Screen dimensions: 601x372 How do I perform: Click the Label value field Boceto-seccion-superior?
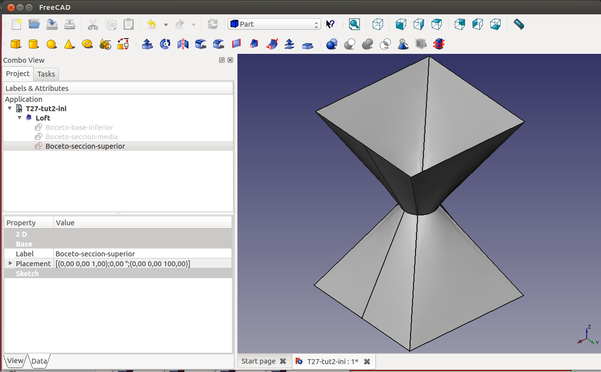point(95,254)
